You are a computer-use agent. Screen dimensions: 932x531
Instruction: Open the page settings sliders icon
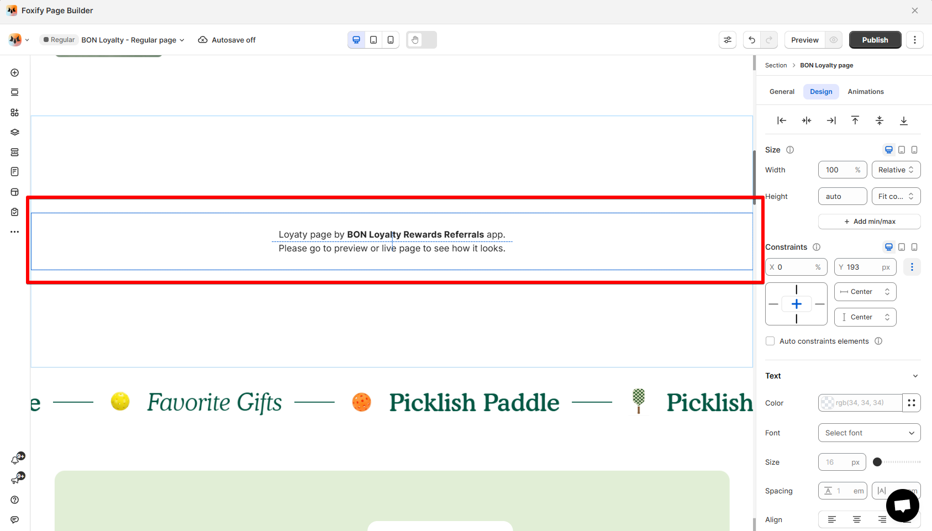pos(728,40)
